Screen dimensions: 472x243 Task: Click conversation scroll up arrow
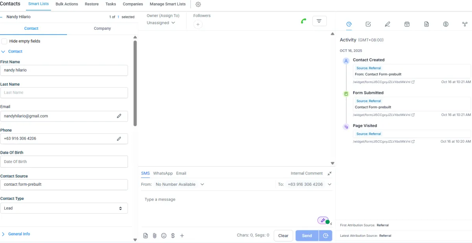[332, 34]
